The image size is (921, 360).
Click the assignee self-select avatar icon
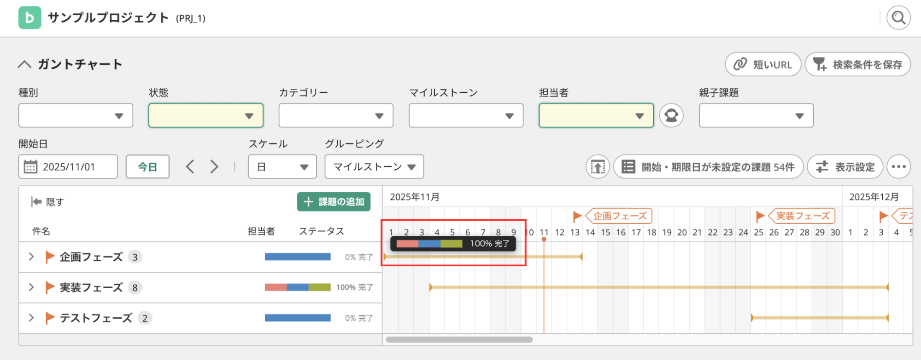(671, 115)
